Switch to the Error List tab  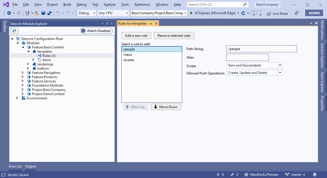click(15, 166)
